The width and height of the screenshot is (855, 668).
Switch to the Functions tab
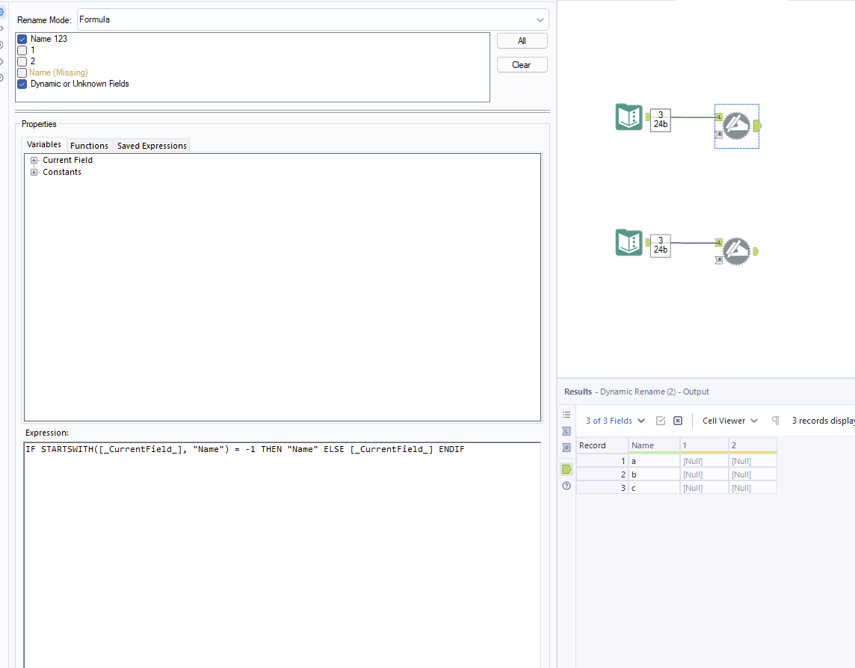pos(89,145)
